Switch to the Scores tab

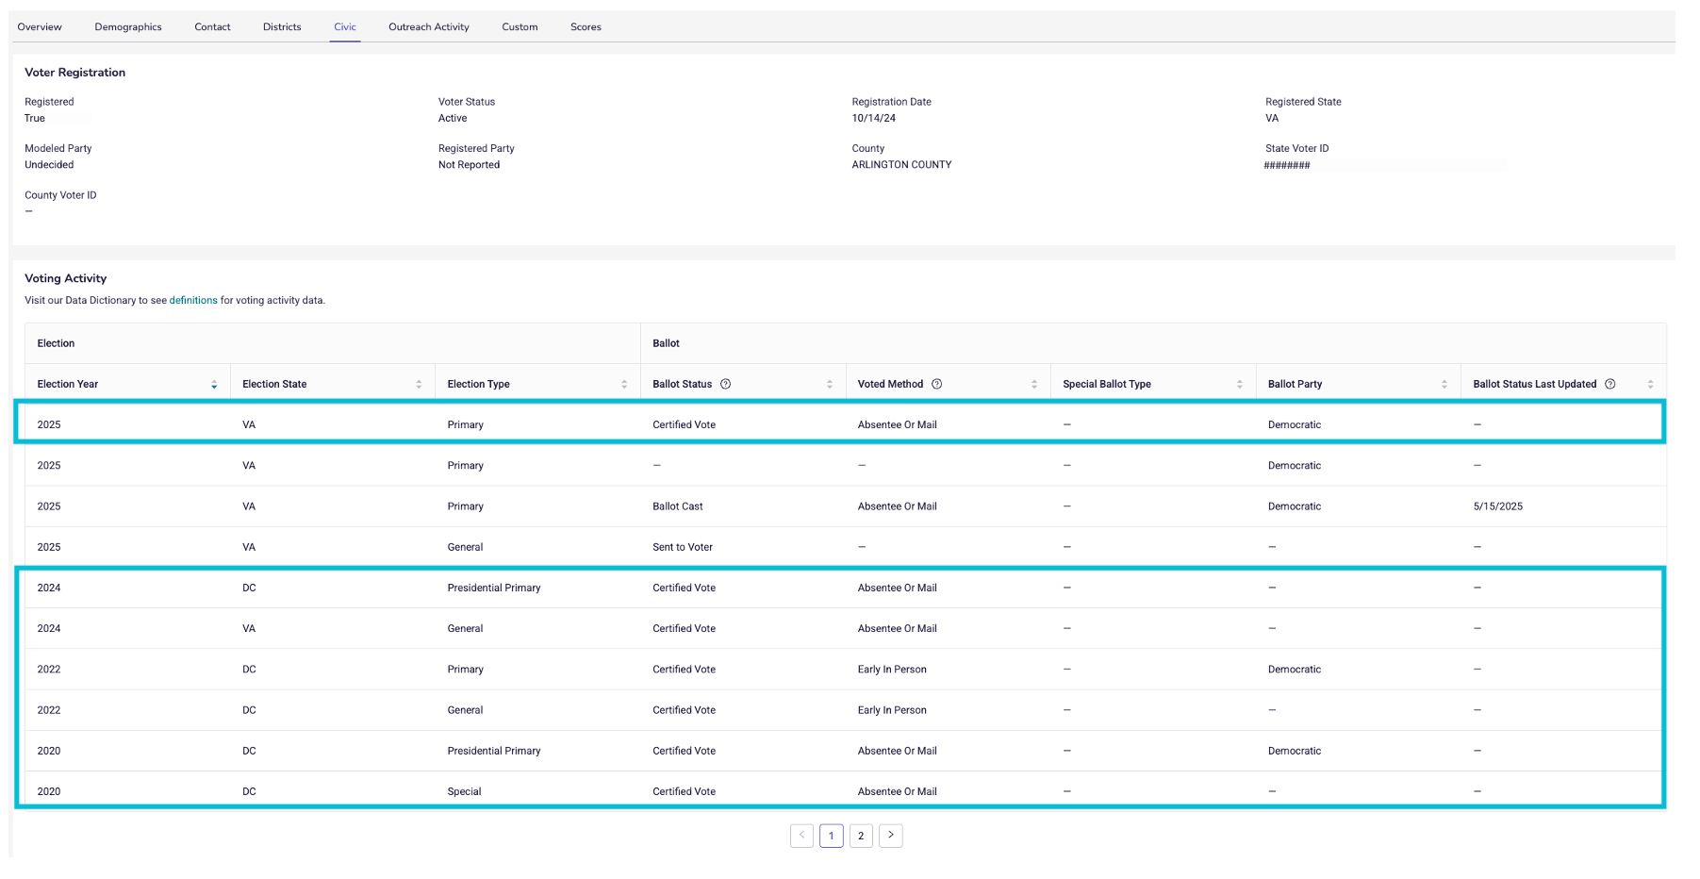(x=586, y=27)
